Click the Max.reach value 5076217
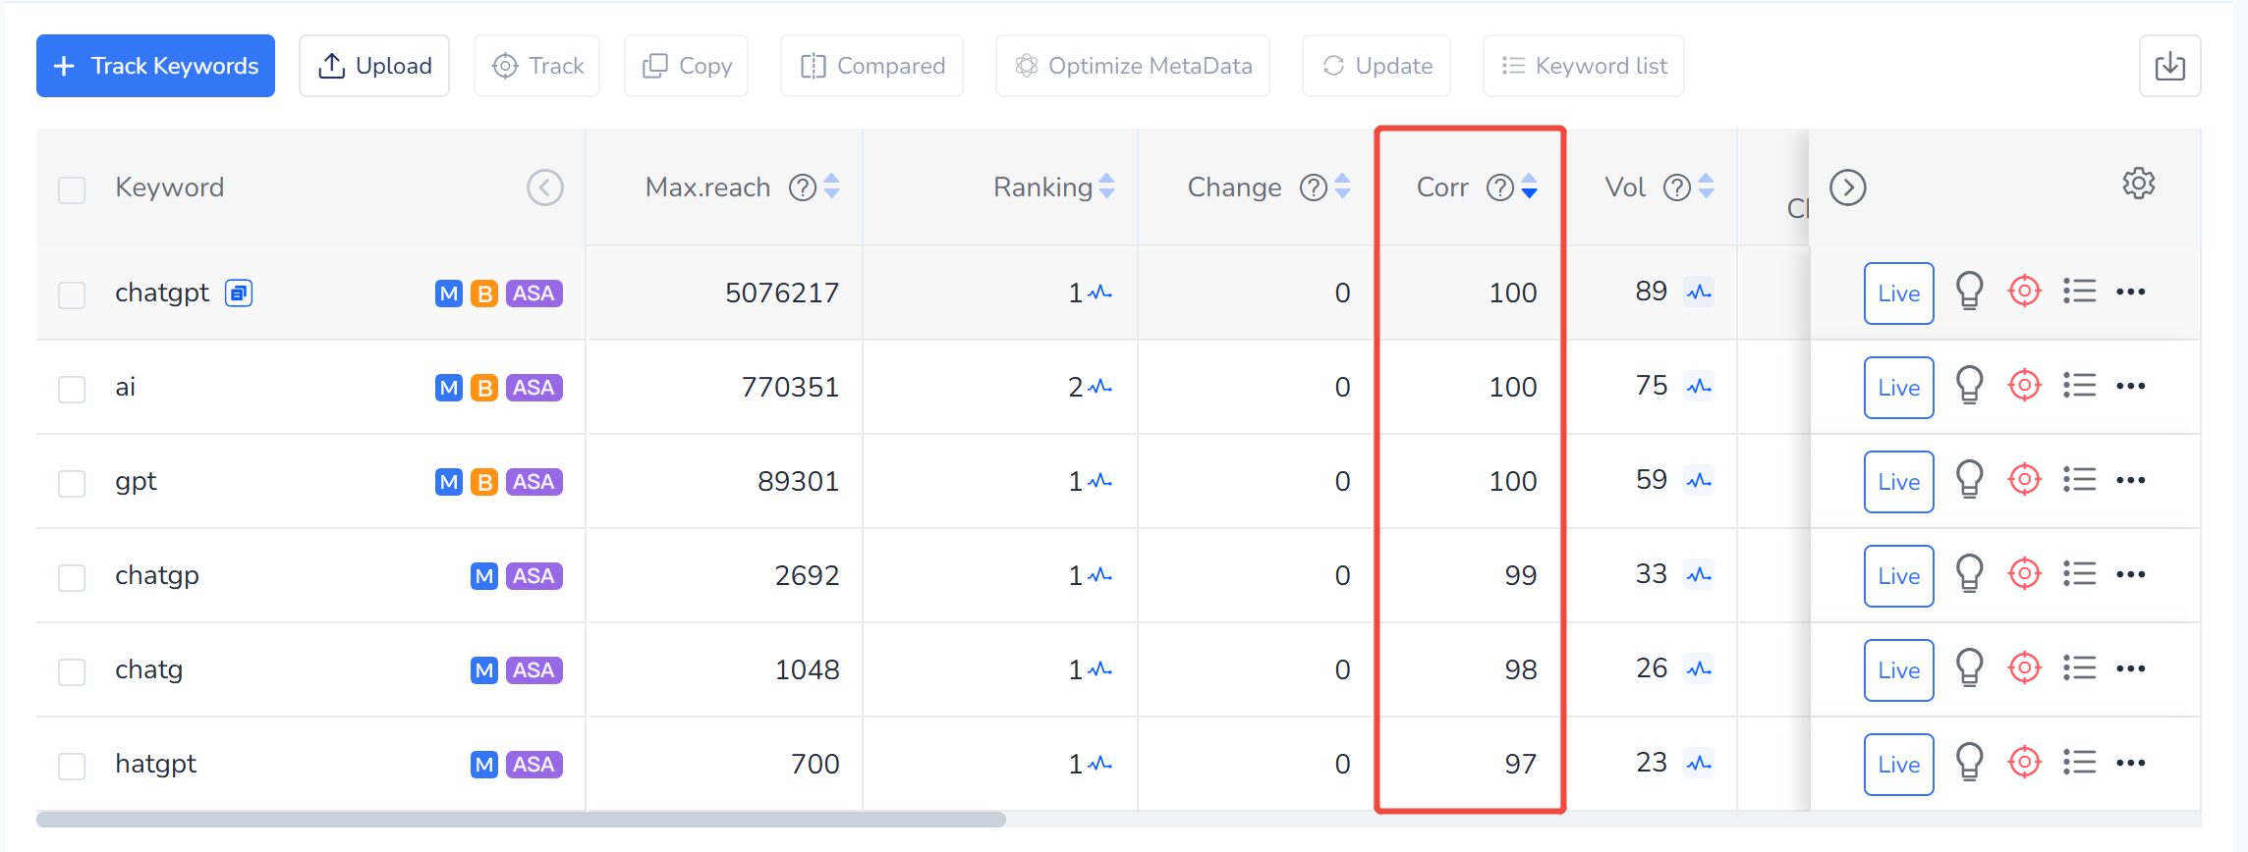The width and height of the screenshot is (2248, 852). point(782,293)
